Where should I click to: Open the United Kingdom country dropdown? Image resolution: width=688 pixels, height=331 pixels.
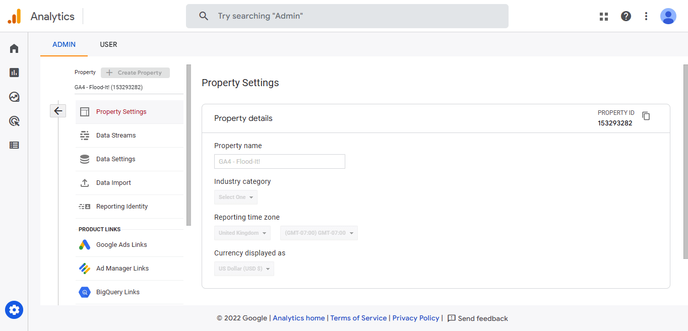click(242, 233)
